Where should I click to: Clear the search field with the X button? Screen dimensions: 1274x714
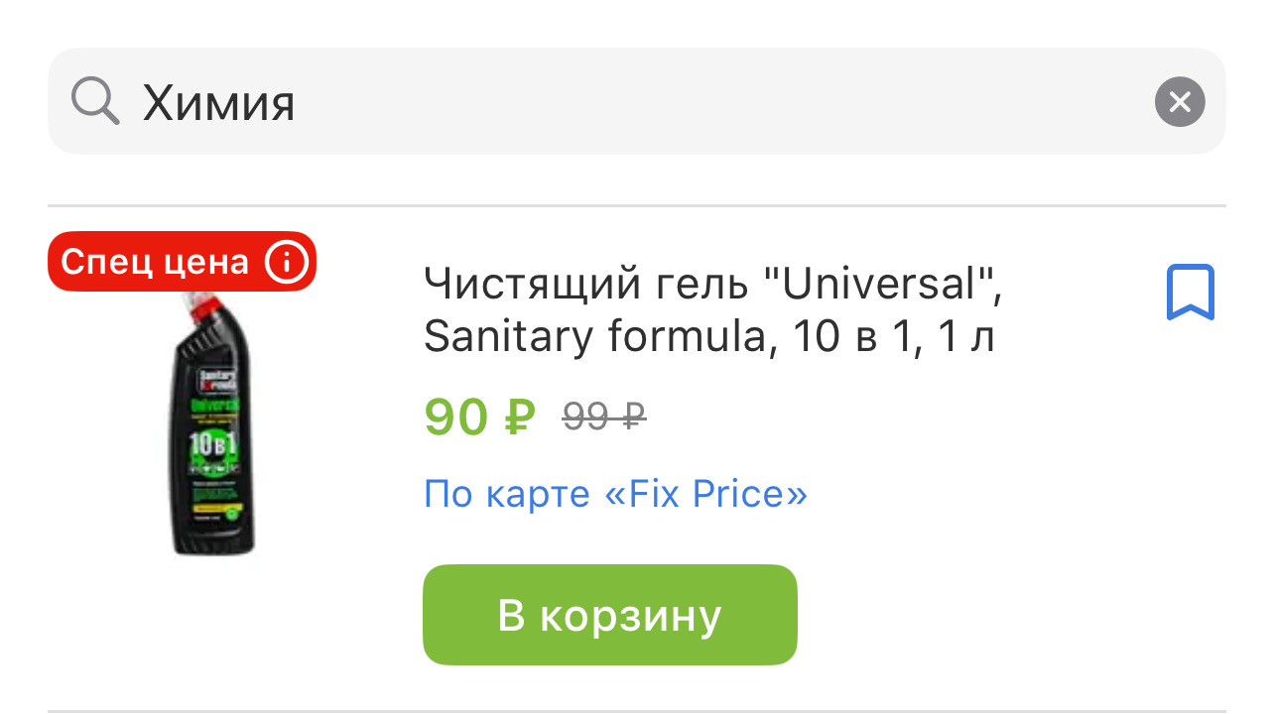(1180, 102)
